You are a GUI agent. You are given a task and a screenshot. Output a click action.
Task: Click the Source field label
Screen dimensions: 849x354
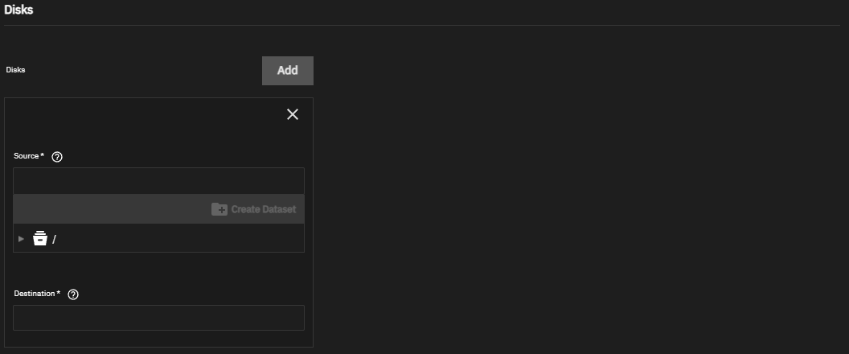point(26,156)
